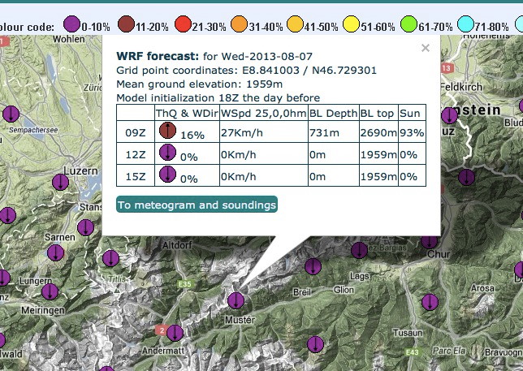Click the 93% Sun value

pyautogui.click(x=412, y=132)
